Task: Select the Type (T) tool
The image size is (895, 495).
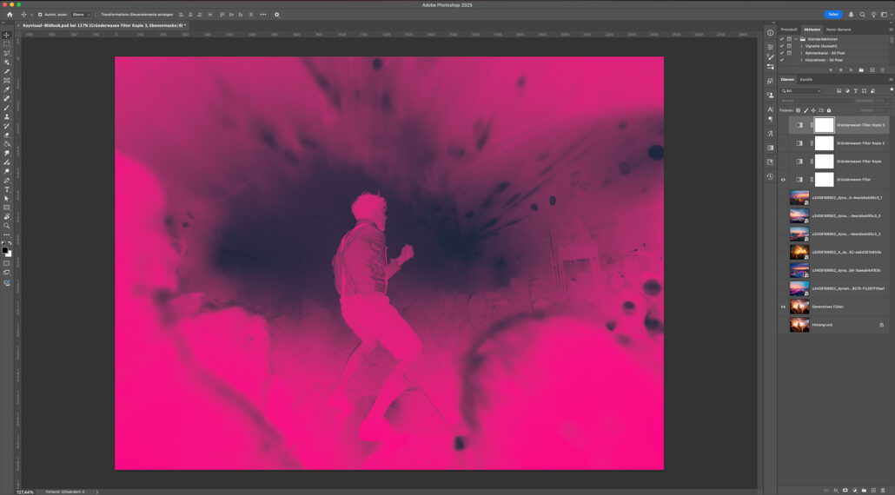Action: tap(7, 189)
